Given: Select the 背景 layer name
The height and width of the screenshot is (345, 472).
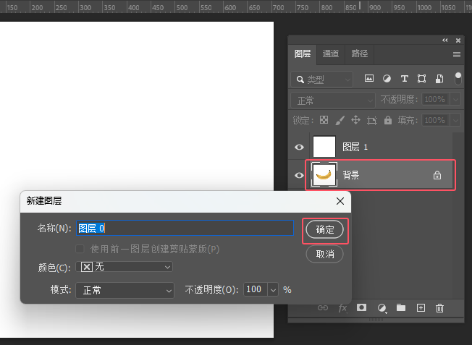Looking at the screenshot, I should click(351, 175).
